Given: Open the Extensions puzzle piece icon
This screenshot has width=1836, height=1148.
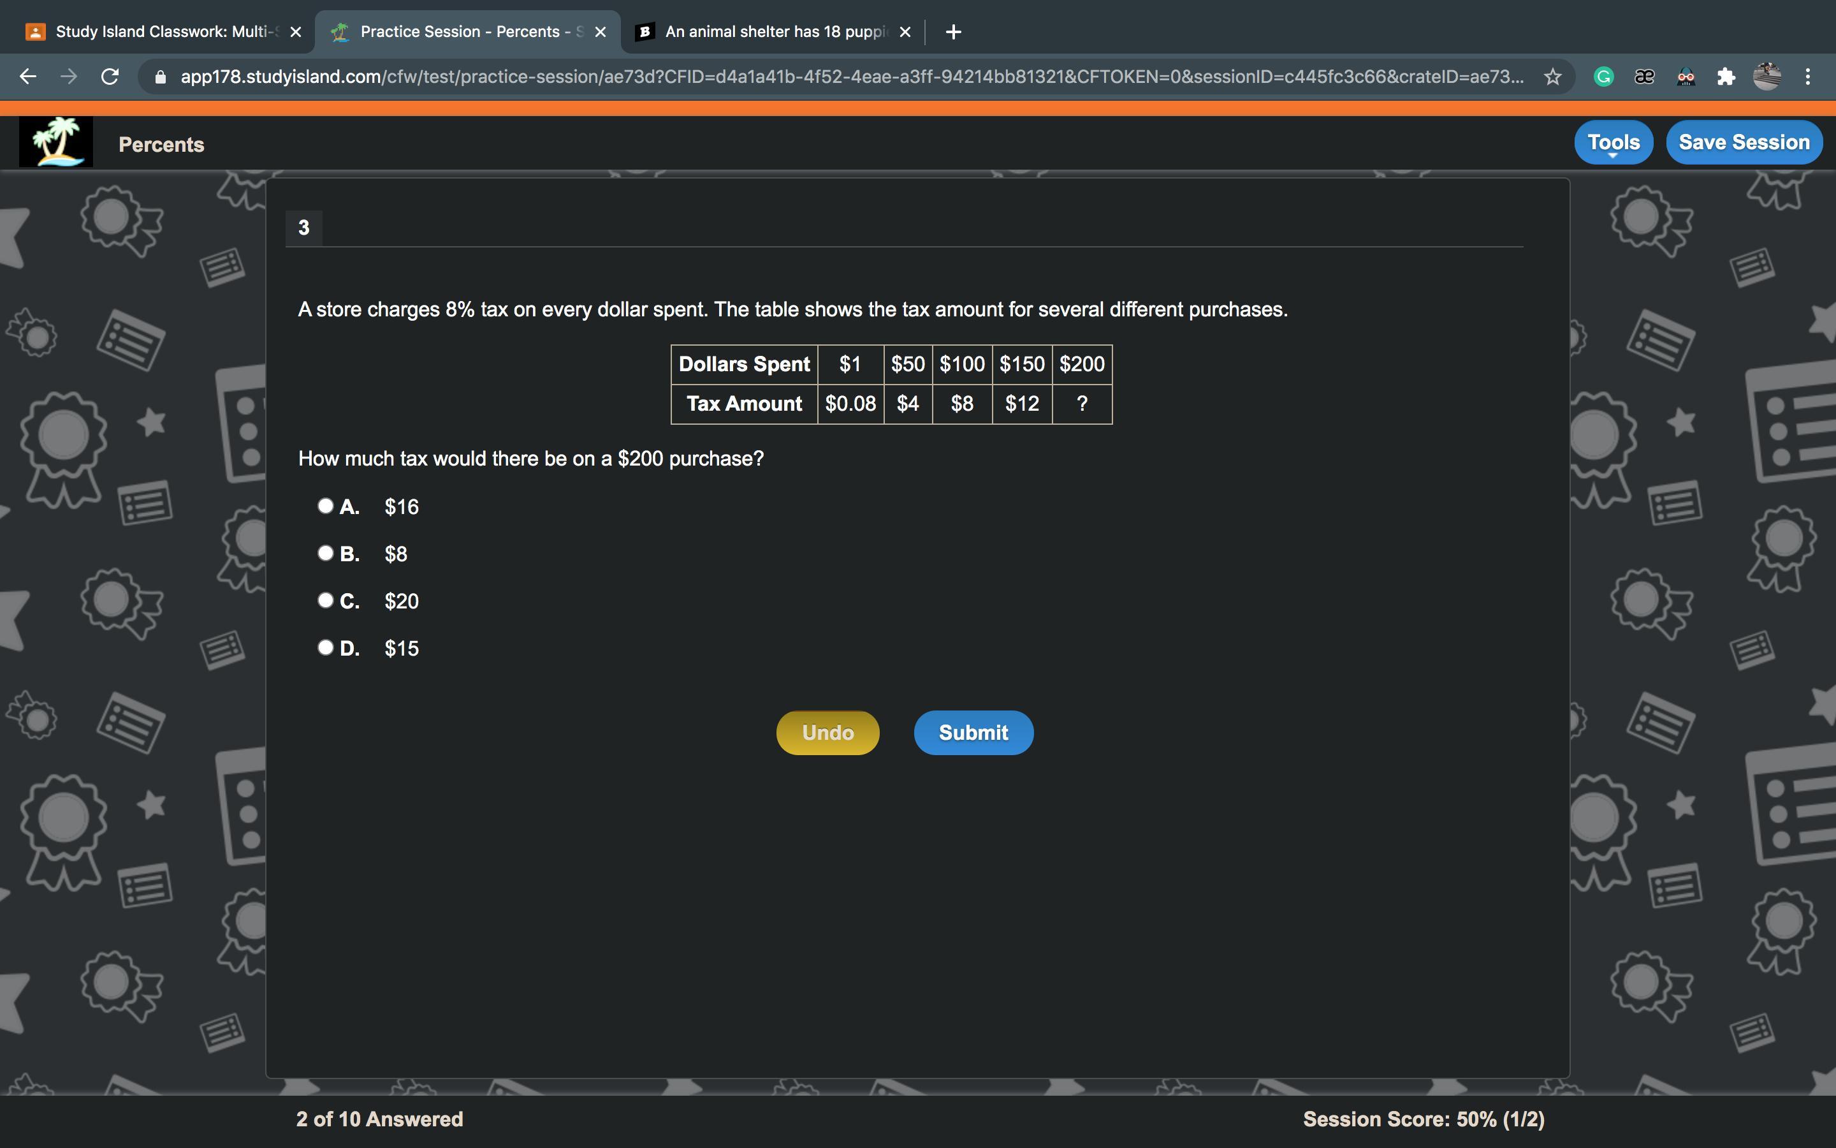Looking at the screenshot, I should (1725, 77).
